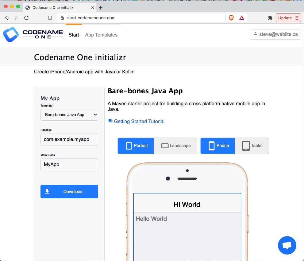Download the generated project
This screenshot has height=261, width=304.
point(69,191)
